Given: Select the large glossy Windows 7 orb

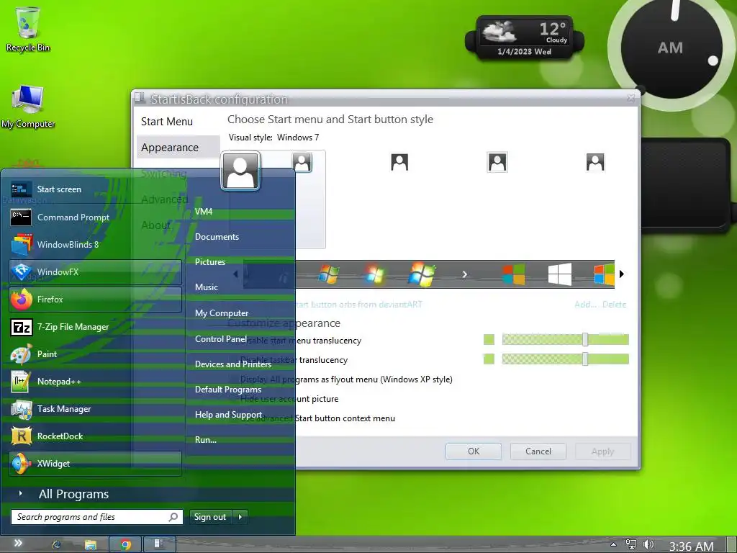Looking at the screenshot, I should point(422,274).
